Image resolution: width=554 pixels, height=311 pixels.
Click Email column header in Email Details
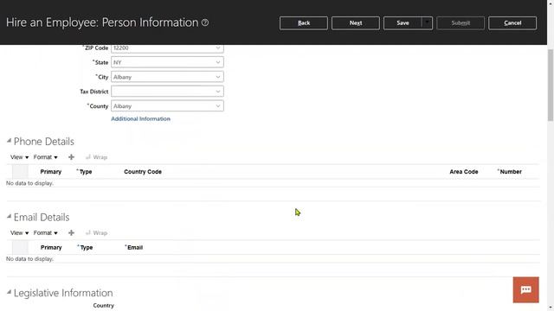[x=134, y=248]
